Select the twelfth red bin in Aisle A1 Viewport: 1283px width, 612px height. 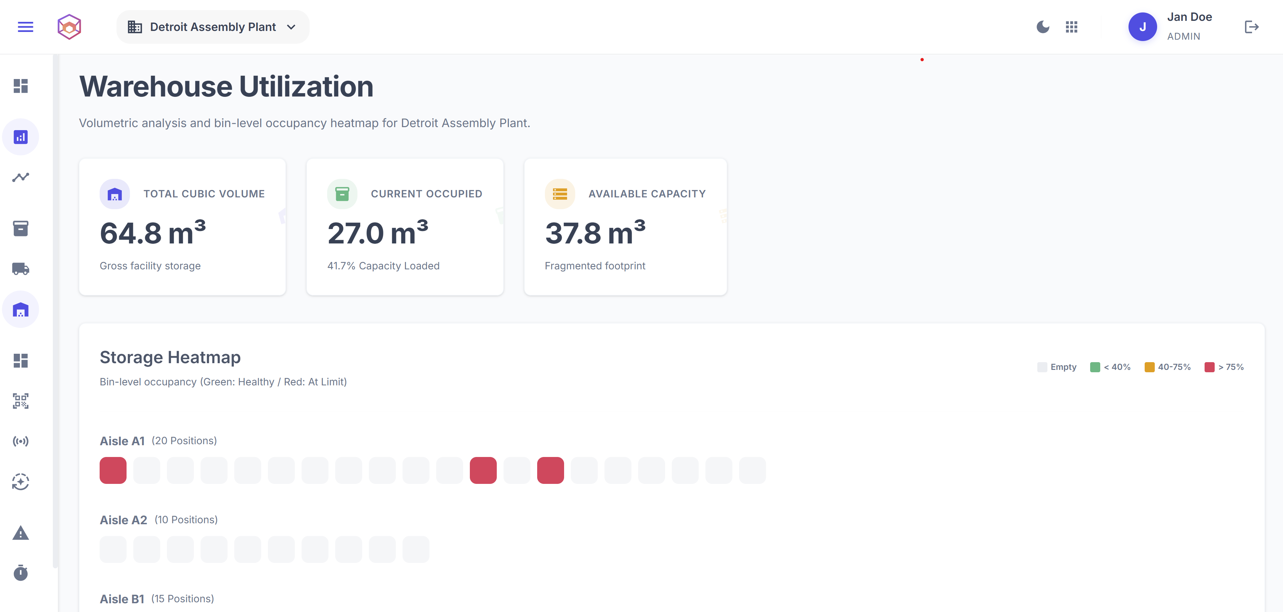(x=483, y=470)
